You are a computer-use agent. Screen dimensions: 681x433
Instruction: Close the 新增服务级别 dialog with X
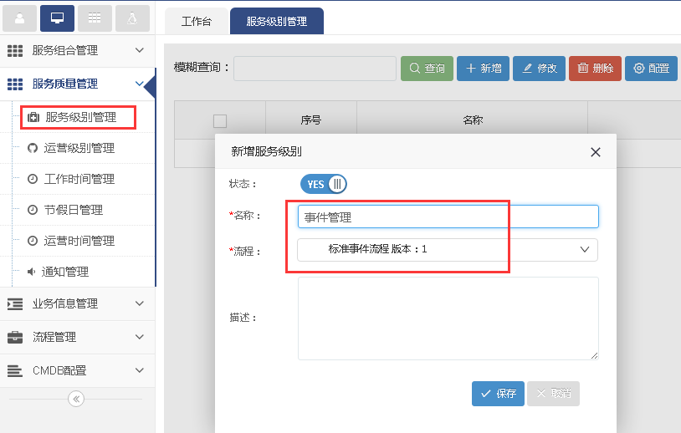click(596, 152)
